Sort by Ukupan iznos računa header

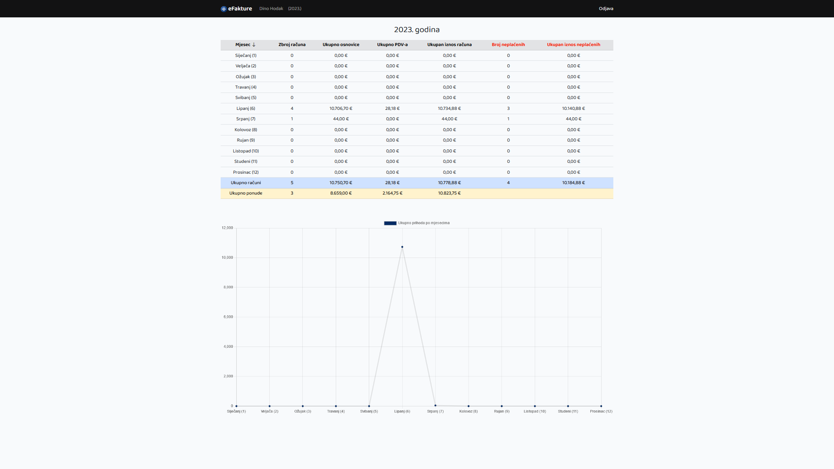[x=449, y=45]
